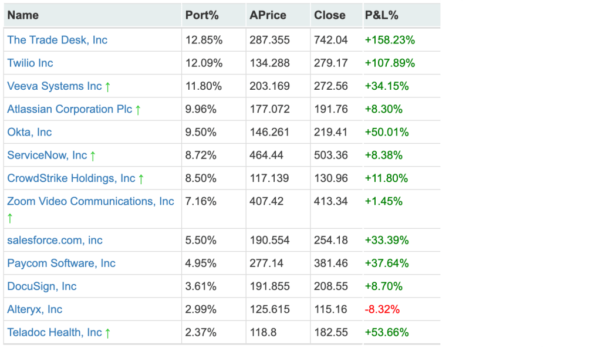Click the Alteryx, Inc link
Image resolution: width=601 pixels, height=348 pixels.
click(x=35, y=309)
